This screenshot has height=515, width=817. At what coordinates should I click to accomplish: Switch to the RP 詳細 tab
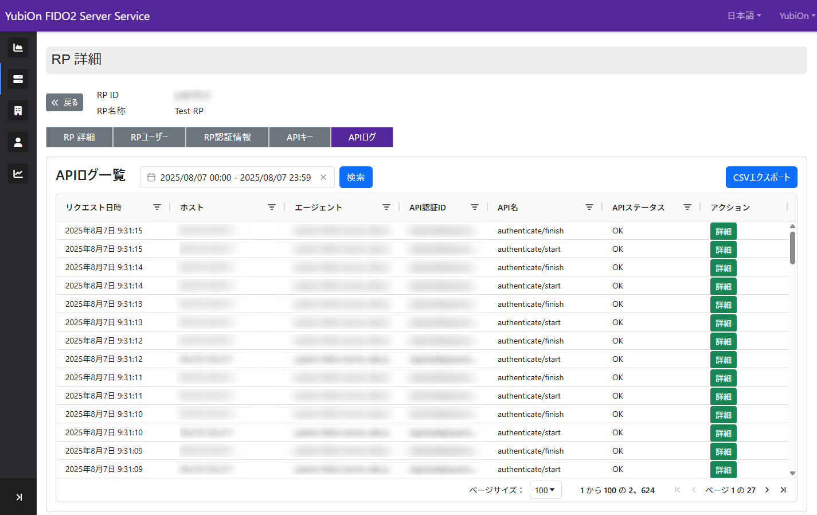coord(79,137)
